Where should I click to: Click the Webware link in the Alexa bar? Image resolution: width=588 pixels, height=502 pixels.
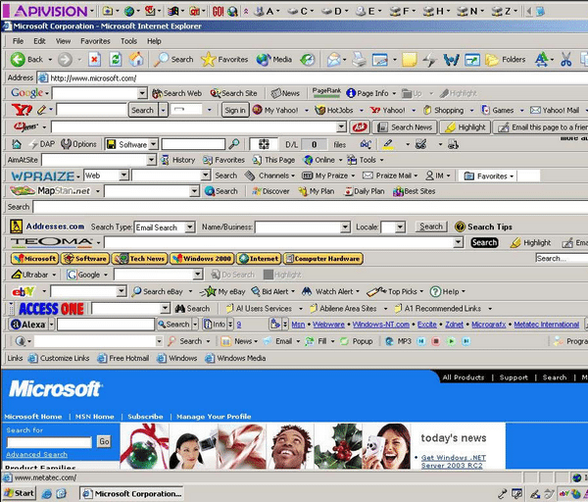[x=328, y=325]
